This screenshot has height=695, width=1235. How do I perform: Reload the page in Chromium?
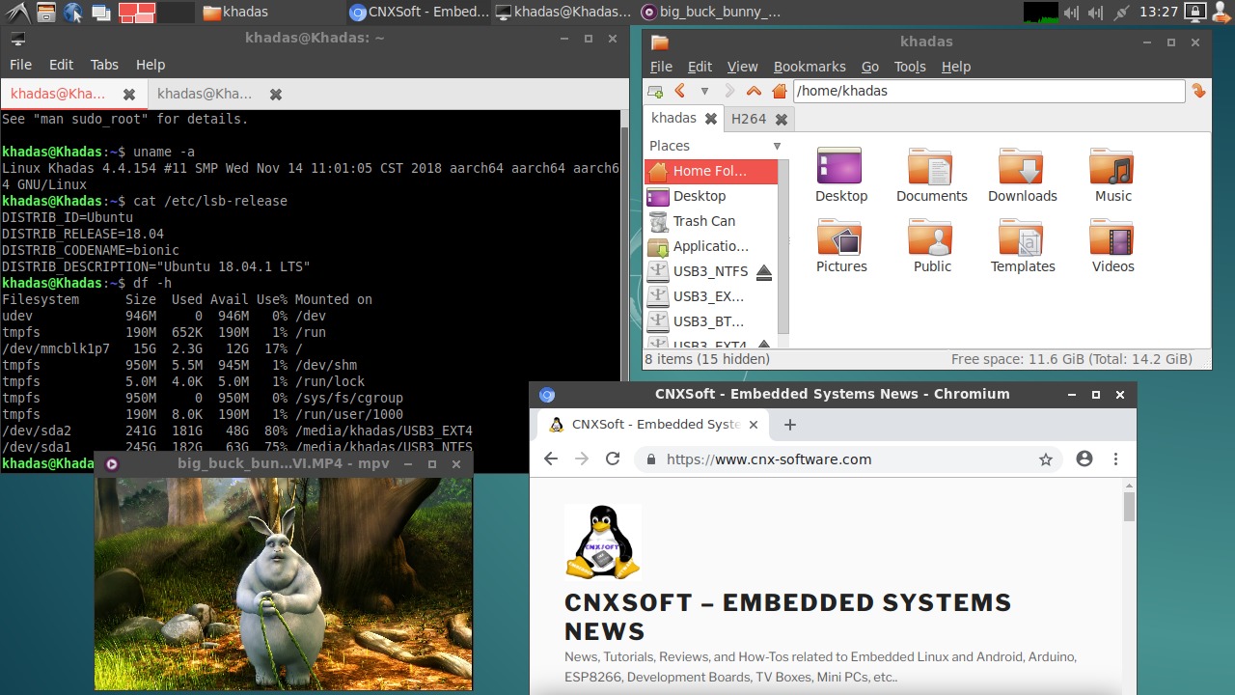[x=613, y=459]
